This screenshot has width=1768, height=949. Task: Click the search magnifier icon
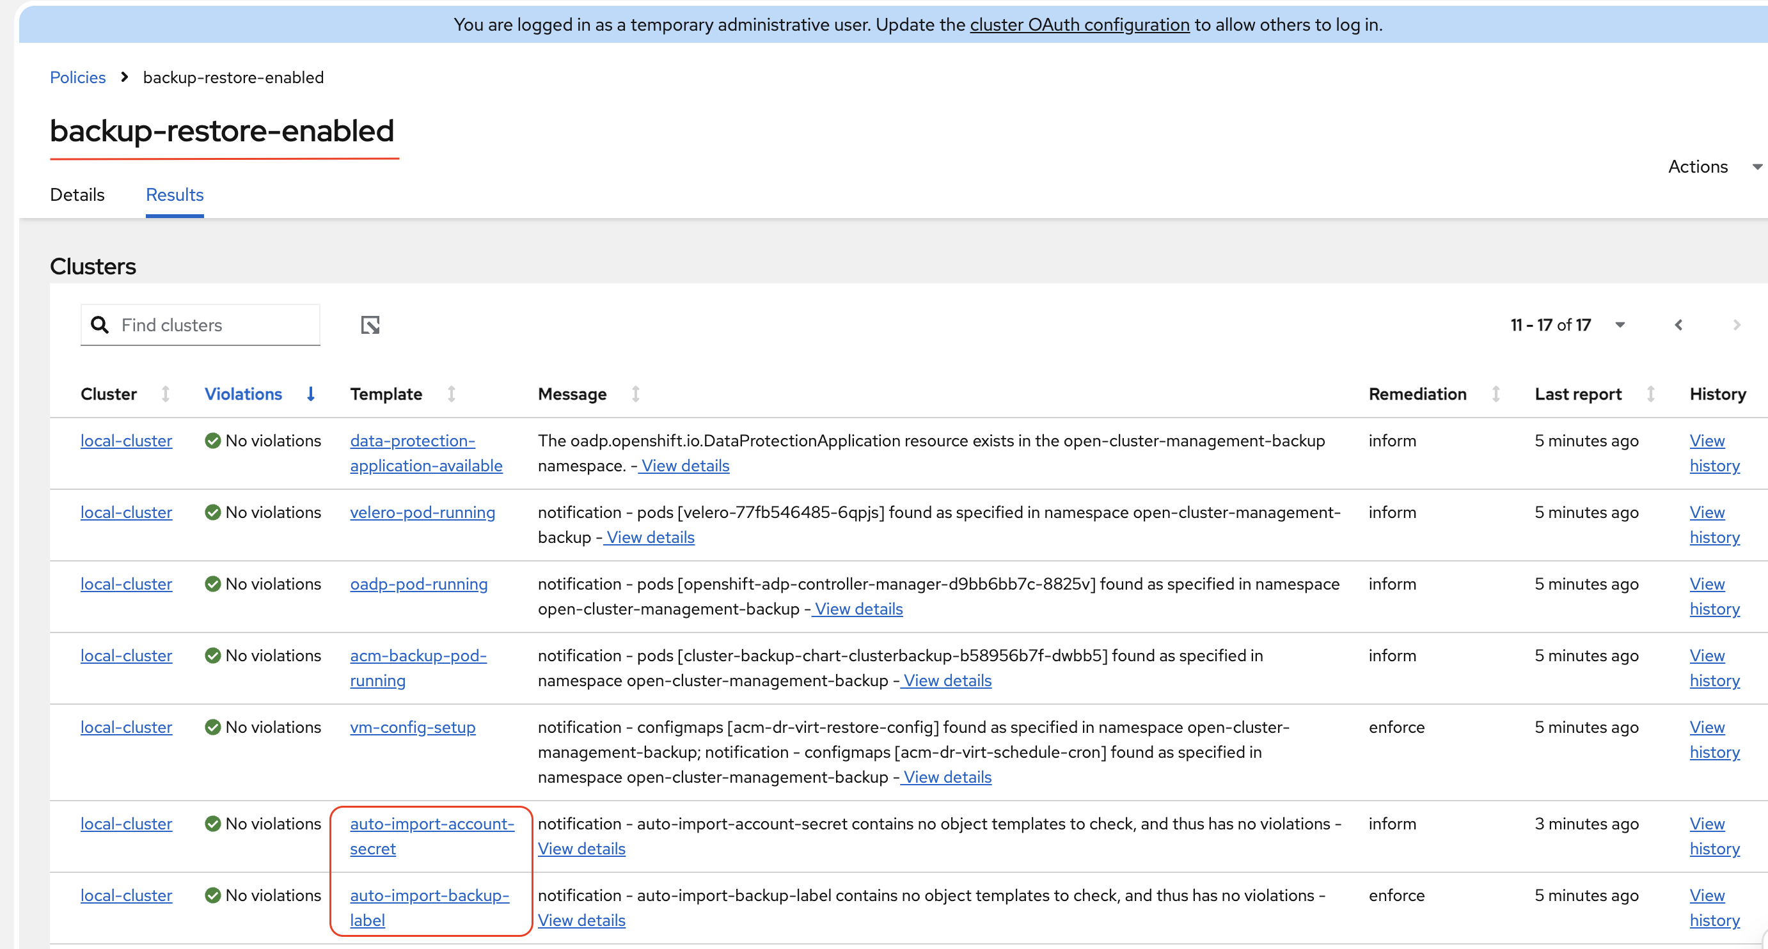(x=100, y=325)
